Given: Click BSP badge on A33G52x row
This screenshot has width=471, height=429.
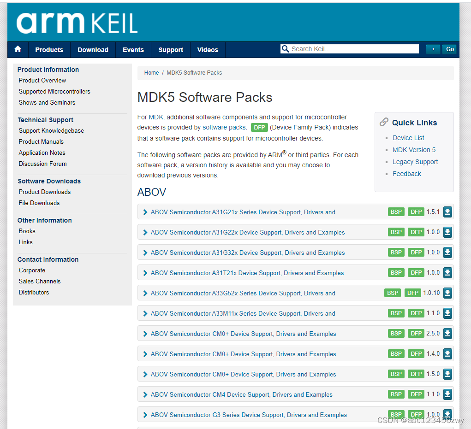Looking at the screenshot, I should pos(393,293).
